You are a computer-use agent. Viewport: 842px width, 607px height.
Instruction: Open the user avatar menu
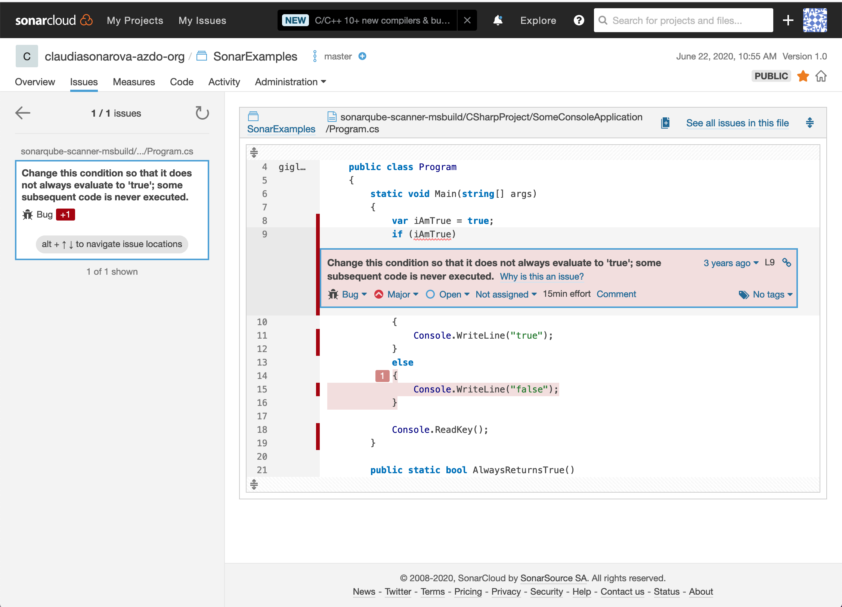point(815,20)
